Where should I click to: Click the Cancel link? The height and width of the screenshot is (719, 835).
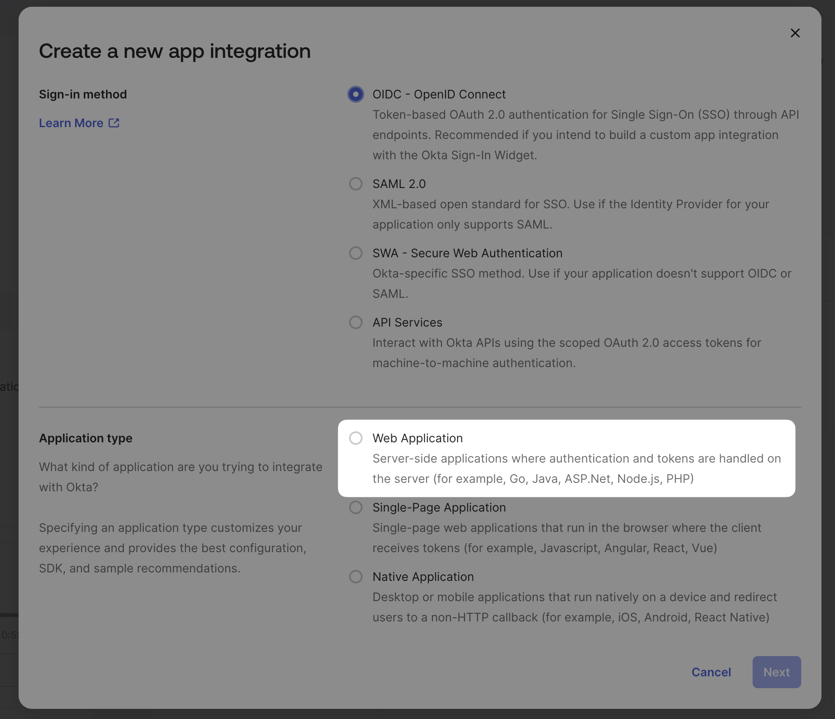(x=711, y=672)
